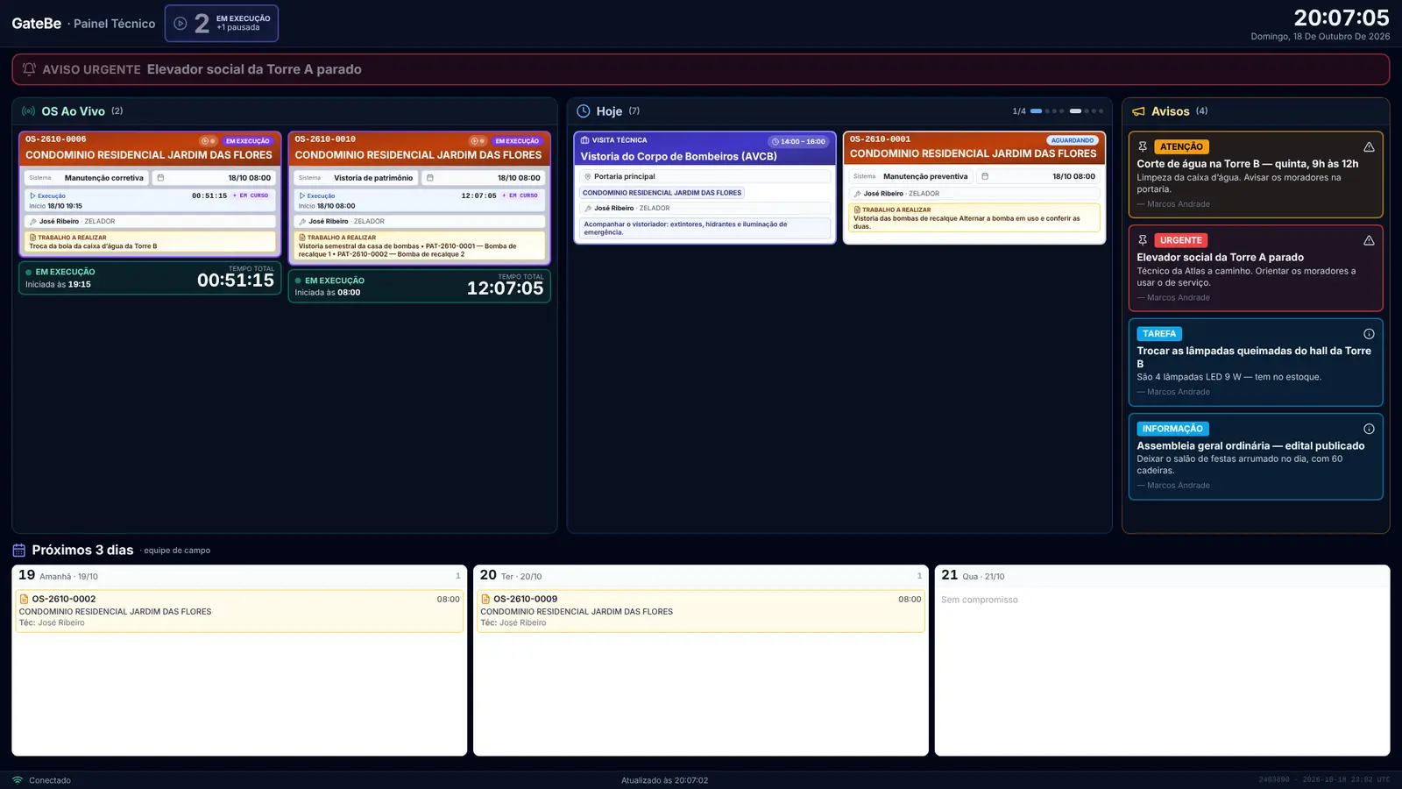Select the white page indicator bar in Hoje
Image resolution: width=1402 pixels, height=789 pixels.
click(x=1075, y=111)
